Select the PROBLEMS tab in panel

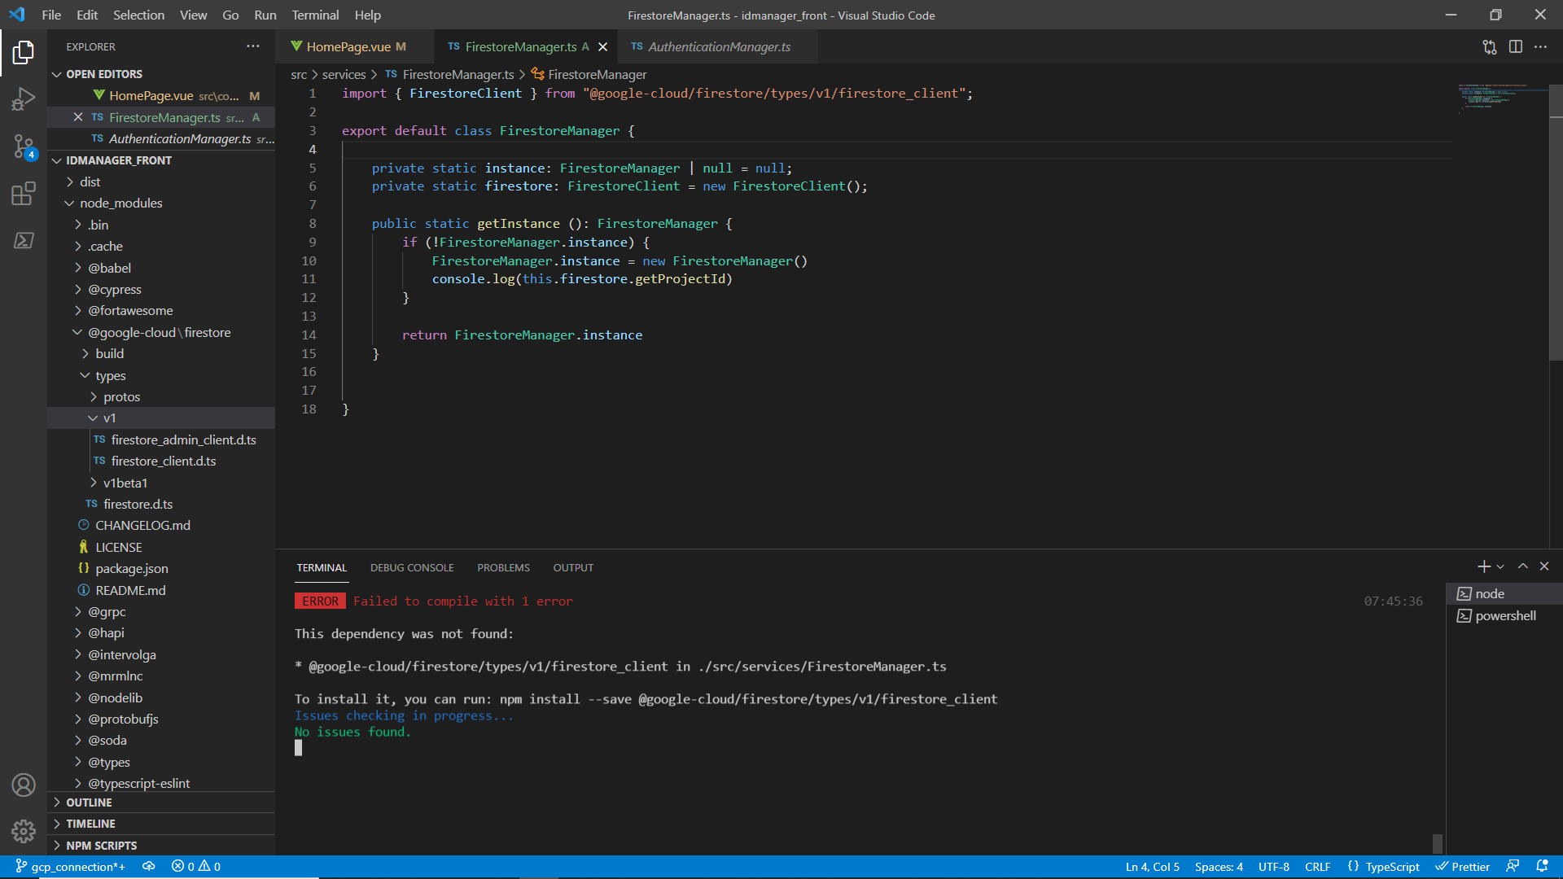pos(503,568)
